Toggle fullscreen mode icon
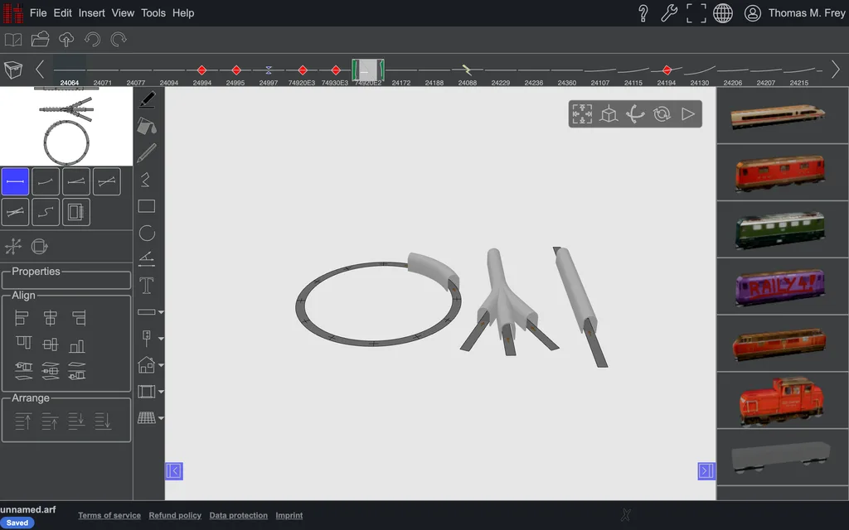849x530 pixels. (x=696, y=13)
